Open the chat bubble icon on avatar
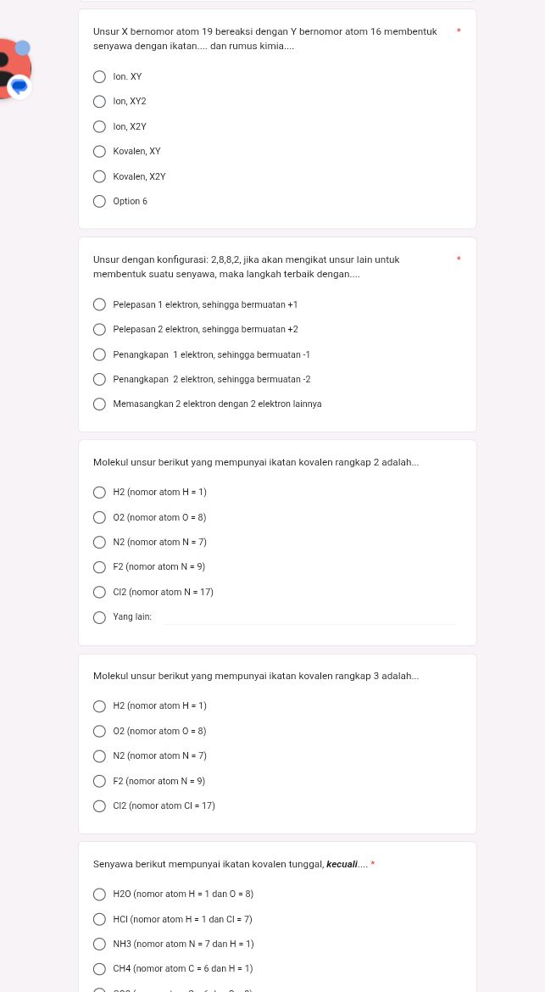This screenshot has width=545, height=992. coord(20,86)
